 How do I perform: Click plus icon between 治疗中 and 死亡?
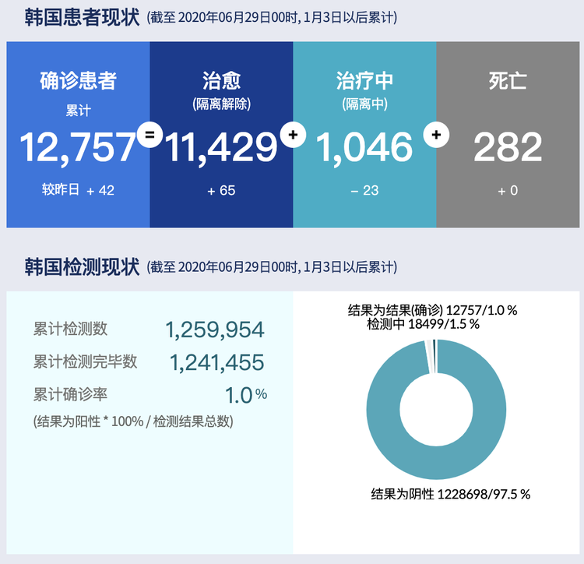tap(436, 135)
